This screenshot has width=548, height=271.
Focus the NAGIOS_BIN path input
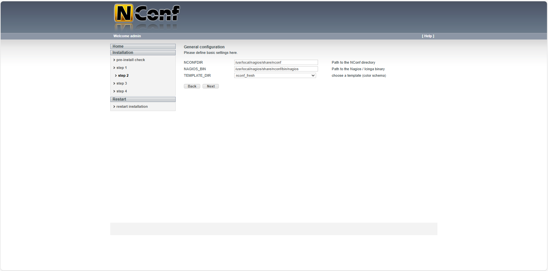click(276, 69)
